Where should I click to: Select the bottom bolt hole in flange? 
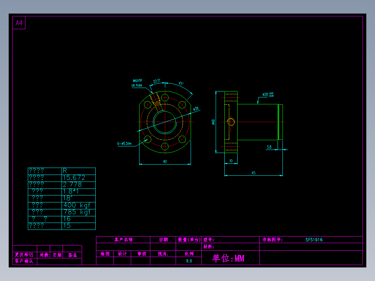(165, 146)
